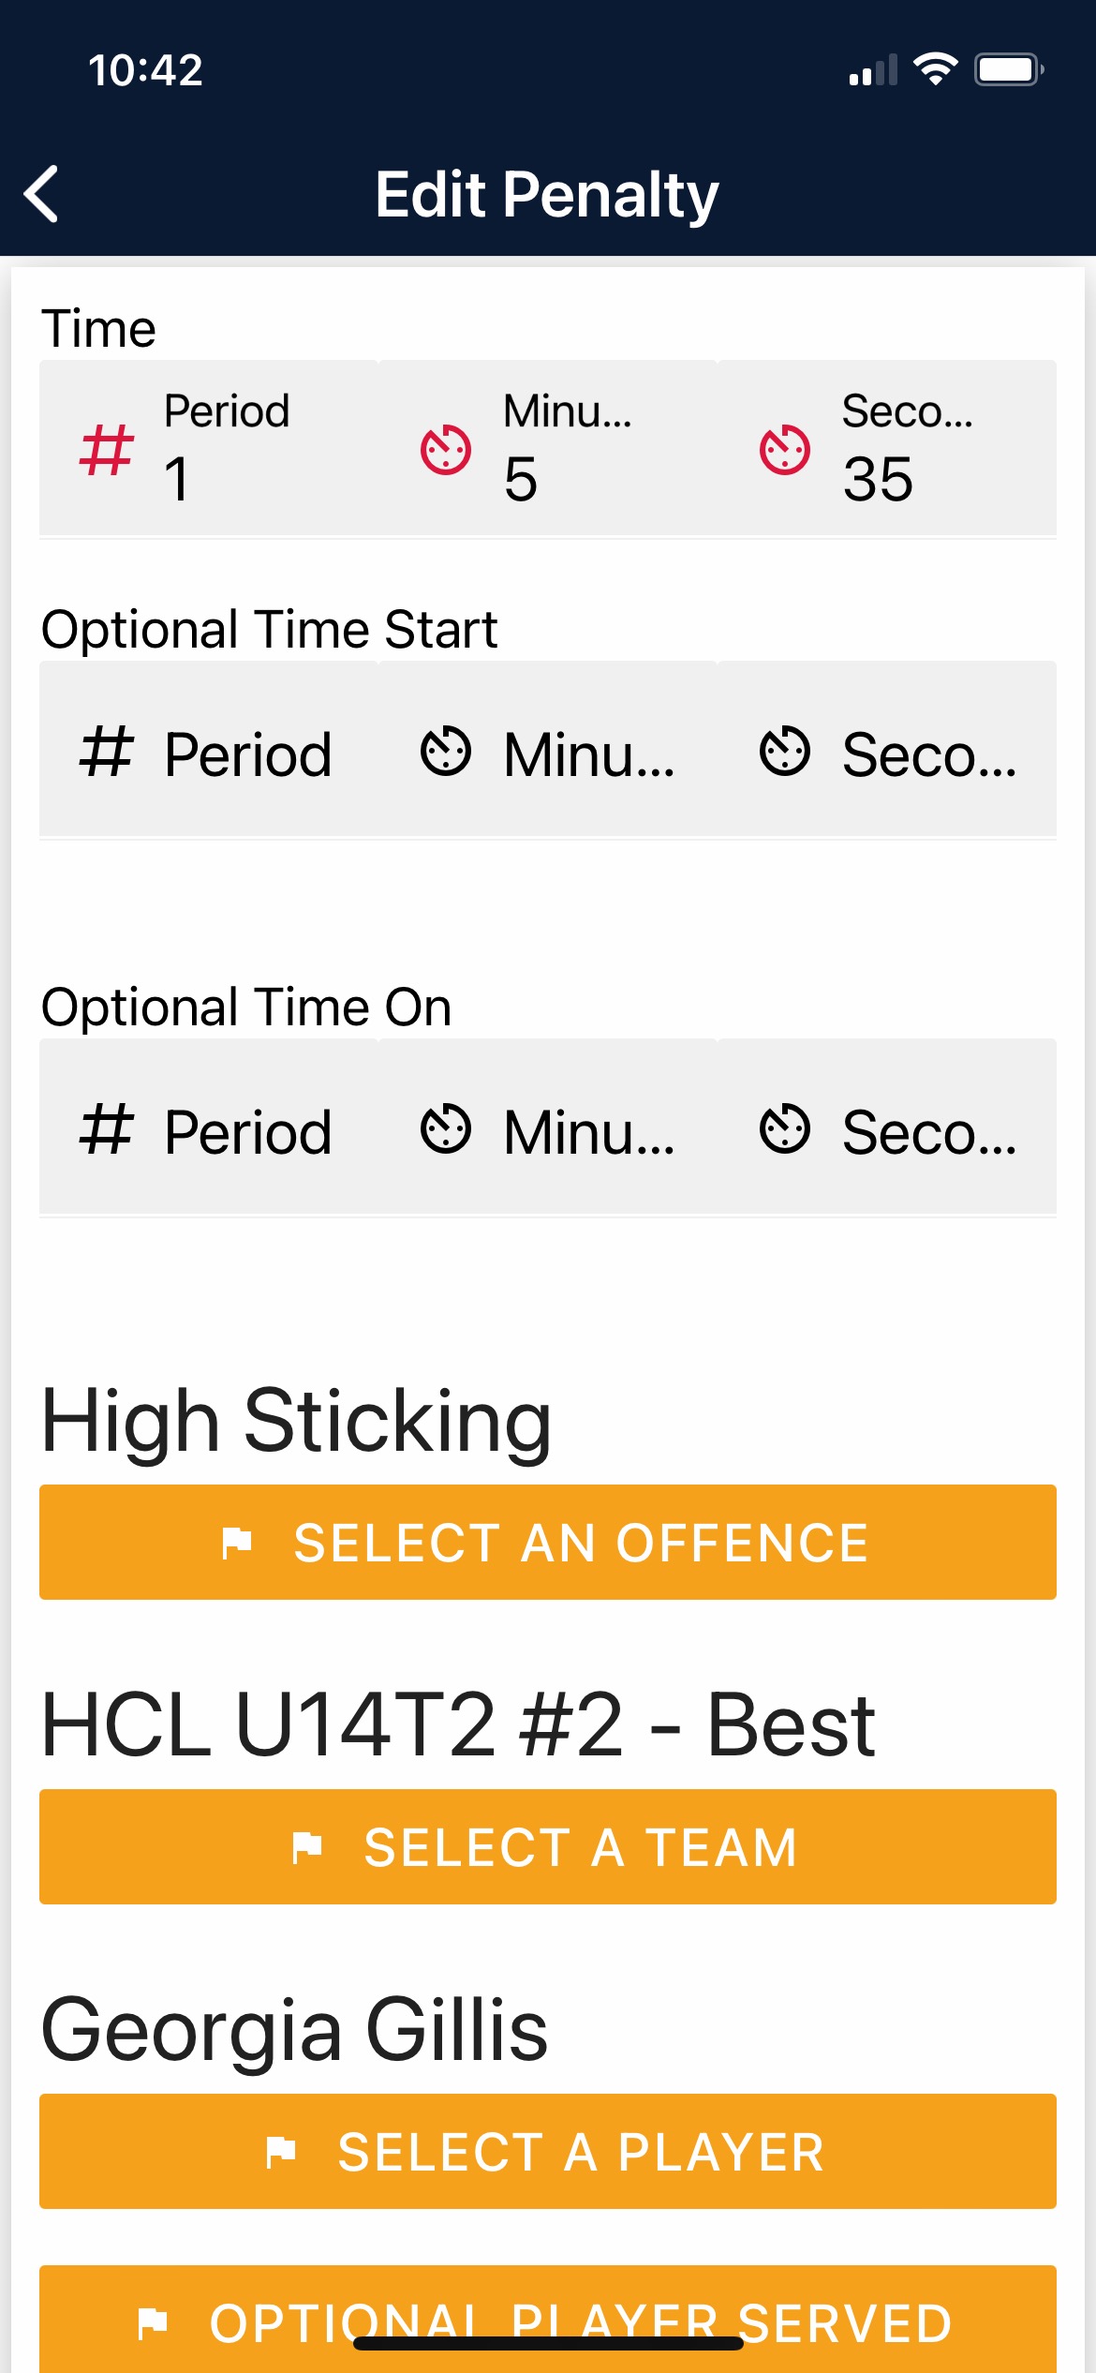Select the Period field under Optional Time On
1096x2373 pixels.
(209, 1127)
